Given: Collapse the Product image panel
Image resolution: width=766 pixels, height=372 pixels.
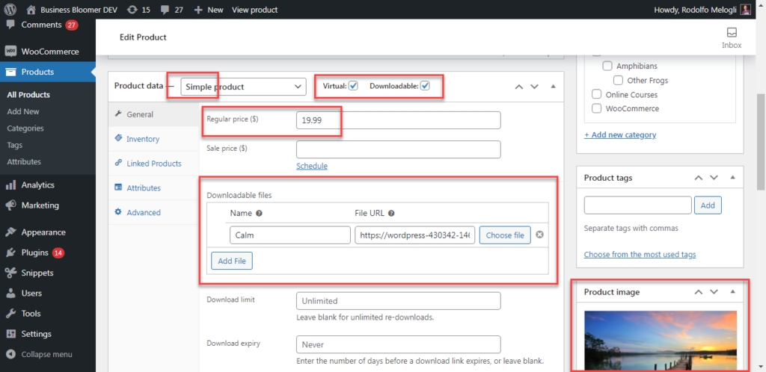Looking at the screenshot, I should pos(732,292).
